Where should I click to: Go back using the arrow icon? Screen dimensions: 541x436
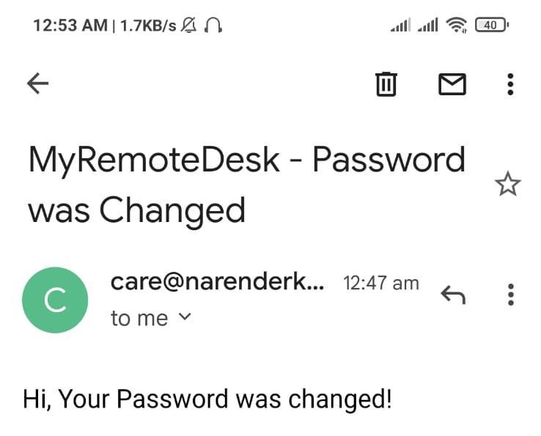[x=38, y=84]
